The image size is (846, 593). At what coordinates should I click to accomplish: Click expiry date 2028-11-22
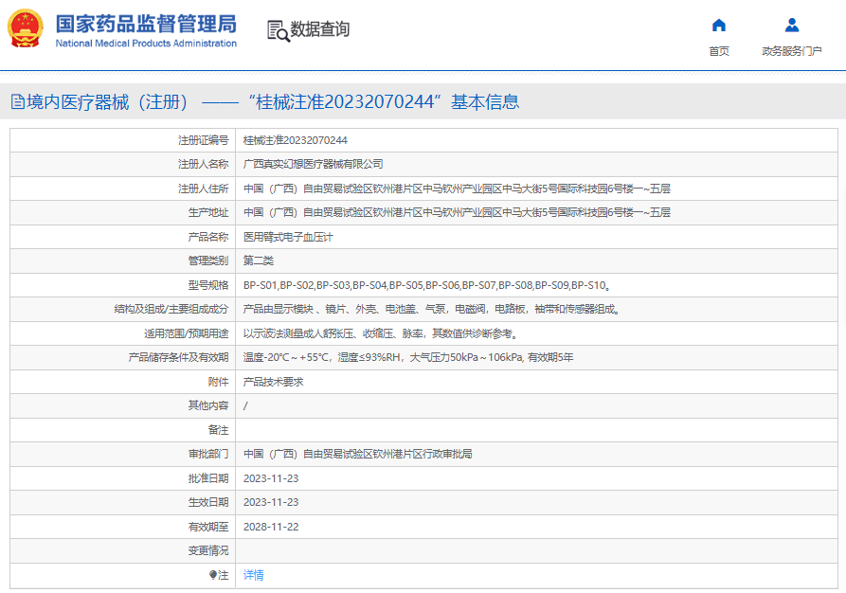(271, 527)
